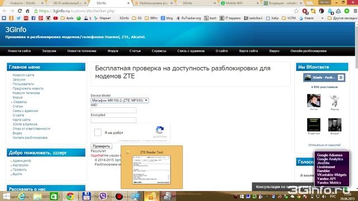Open Chrome hamburger menu
This screenshot has height=201, width=358.
click(x=355, y=11)
